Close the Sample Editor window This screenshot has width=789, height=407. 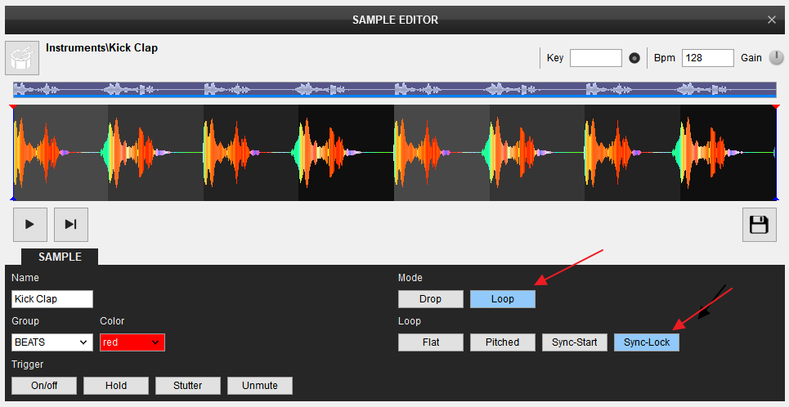(x=772, y=20)
